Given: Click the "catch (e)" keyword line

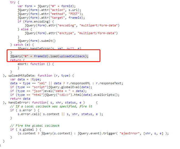Looking at the screenshot, I should [x=22, y=45].
